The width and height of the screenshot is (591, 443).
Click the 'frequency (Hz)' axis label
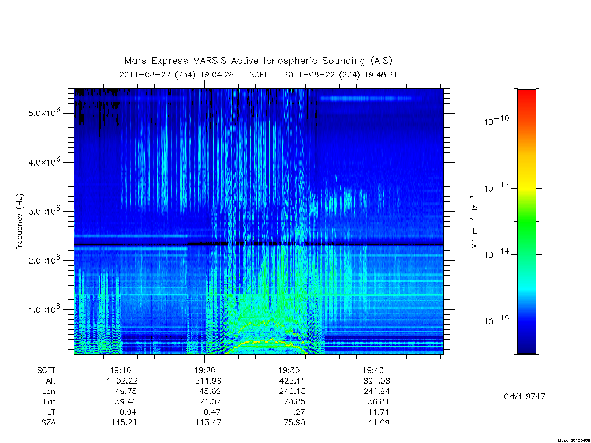click(x=20, y=222)
